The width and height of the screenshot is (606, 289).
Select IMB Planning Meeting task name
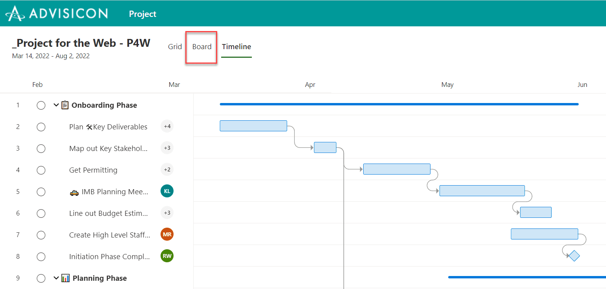coord(115,192)
